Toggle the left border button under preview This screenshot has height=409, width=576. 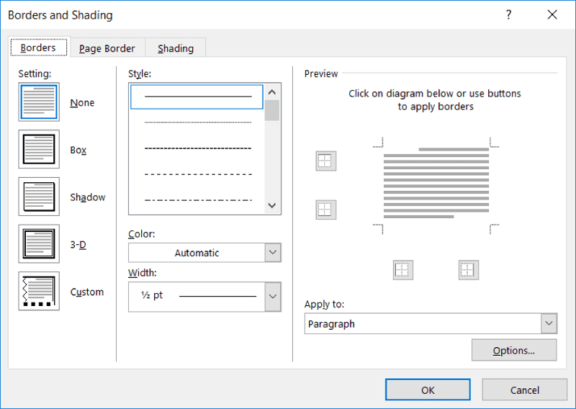pos(402,270)
